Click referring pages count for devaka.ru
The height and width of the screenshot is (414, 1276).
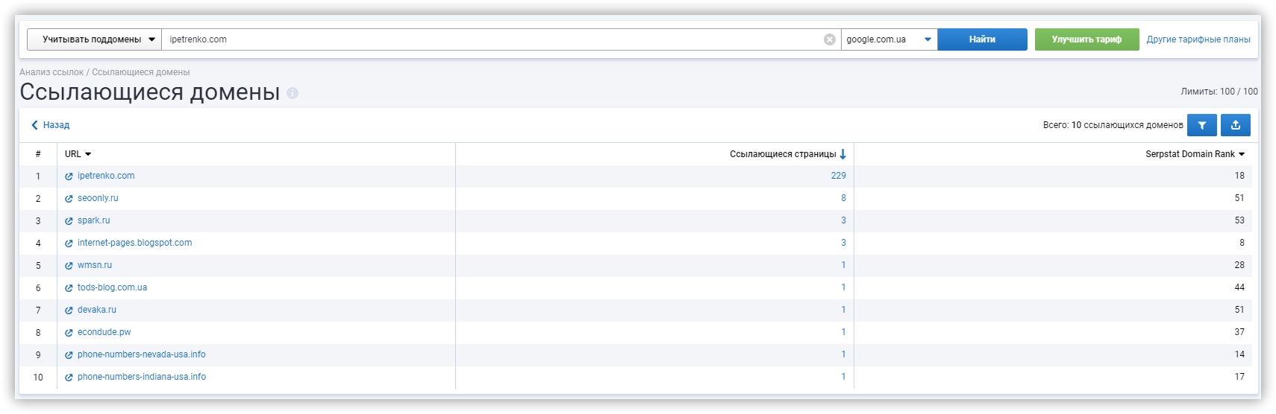[844, 310]
